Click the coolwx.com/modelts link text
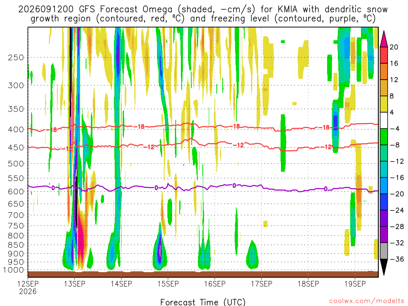The height and width of the screenshot is (306, 408). click(367, 301)
